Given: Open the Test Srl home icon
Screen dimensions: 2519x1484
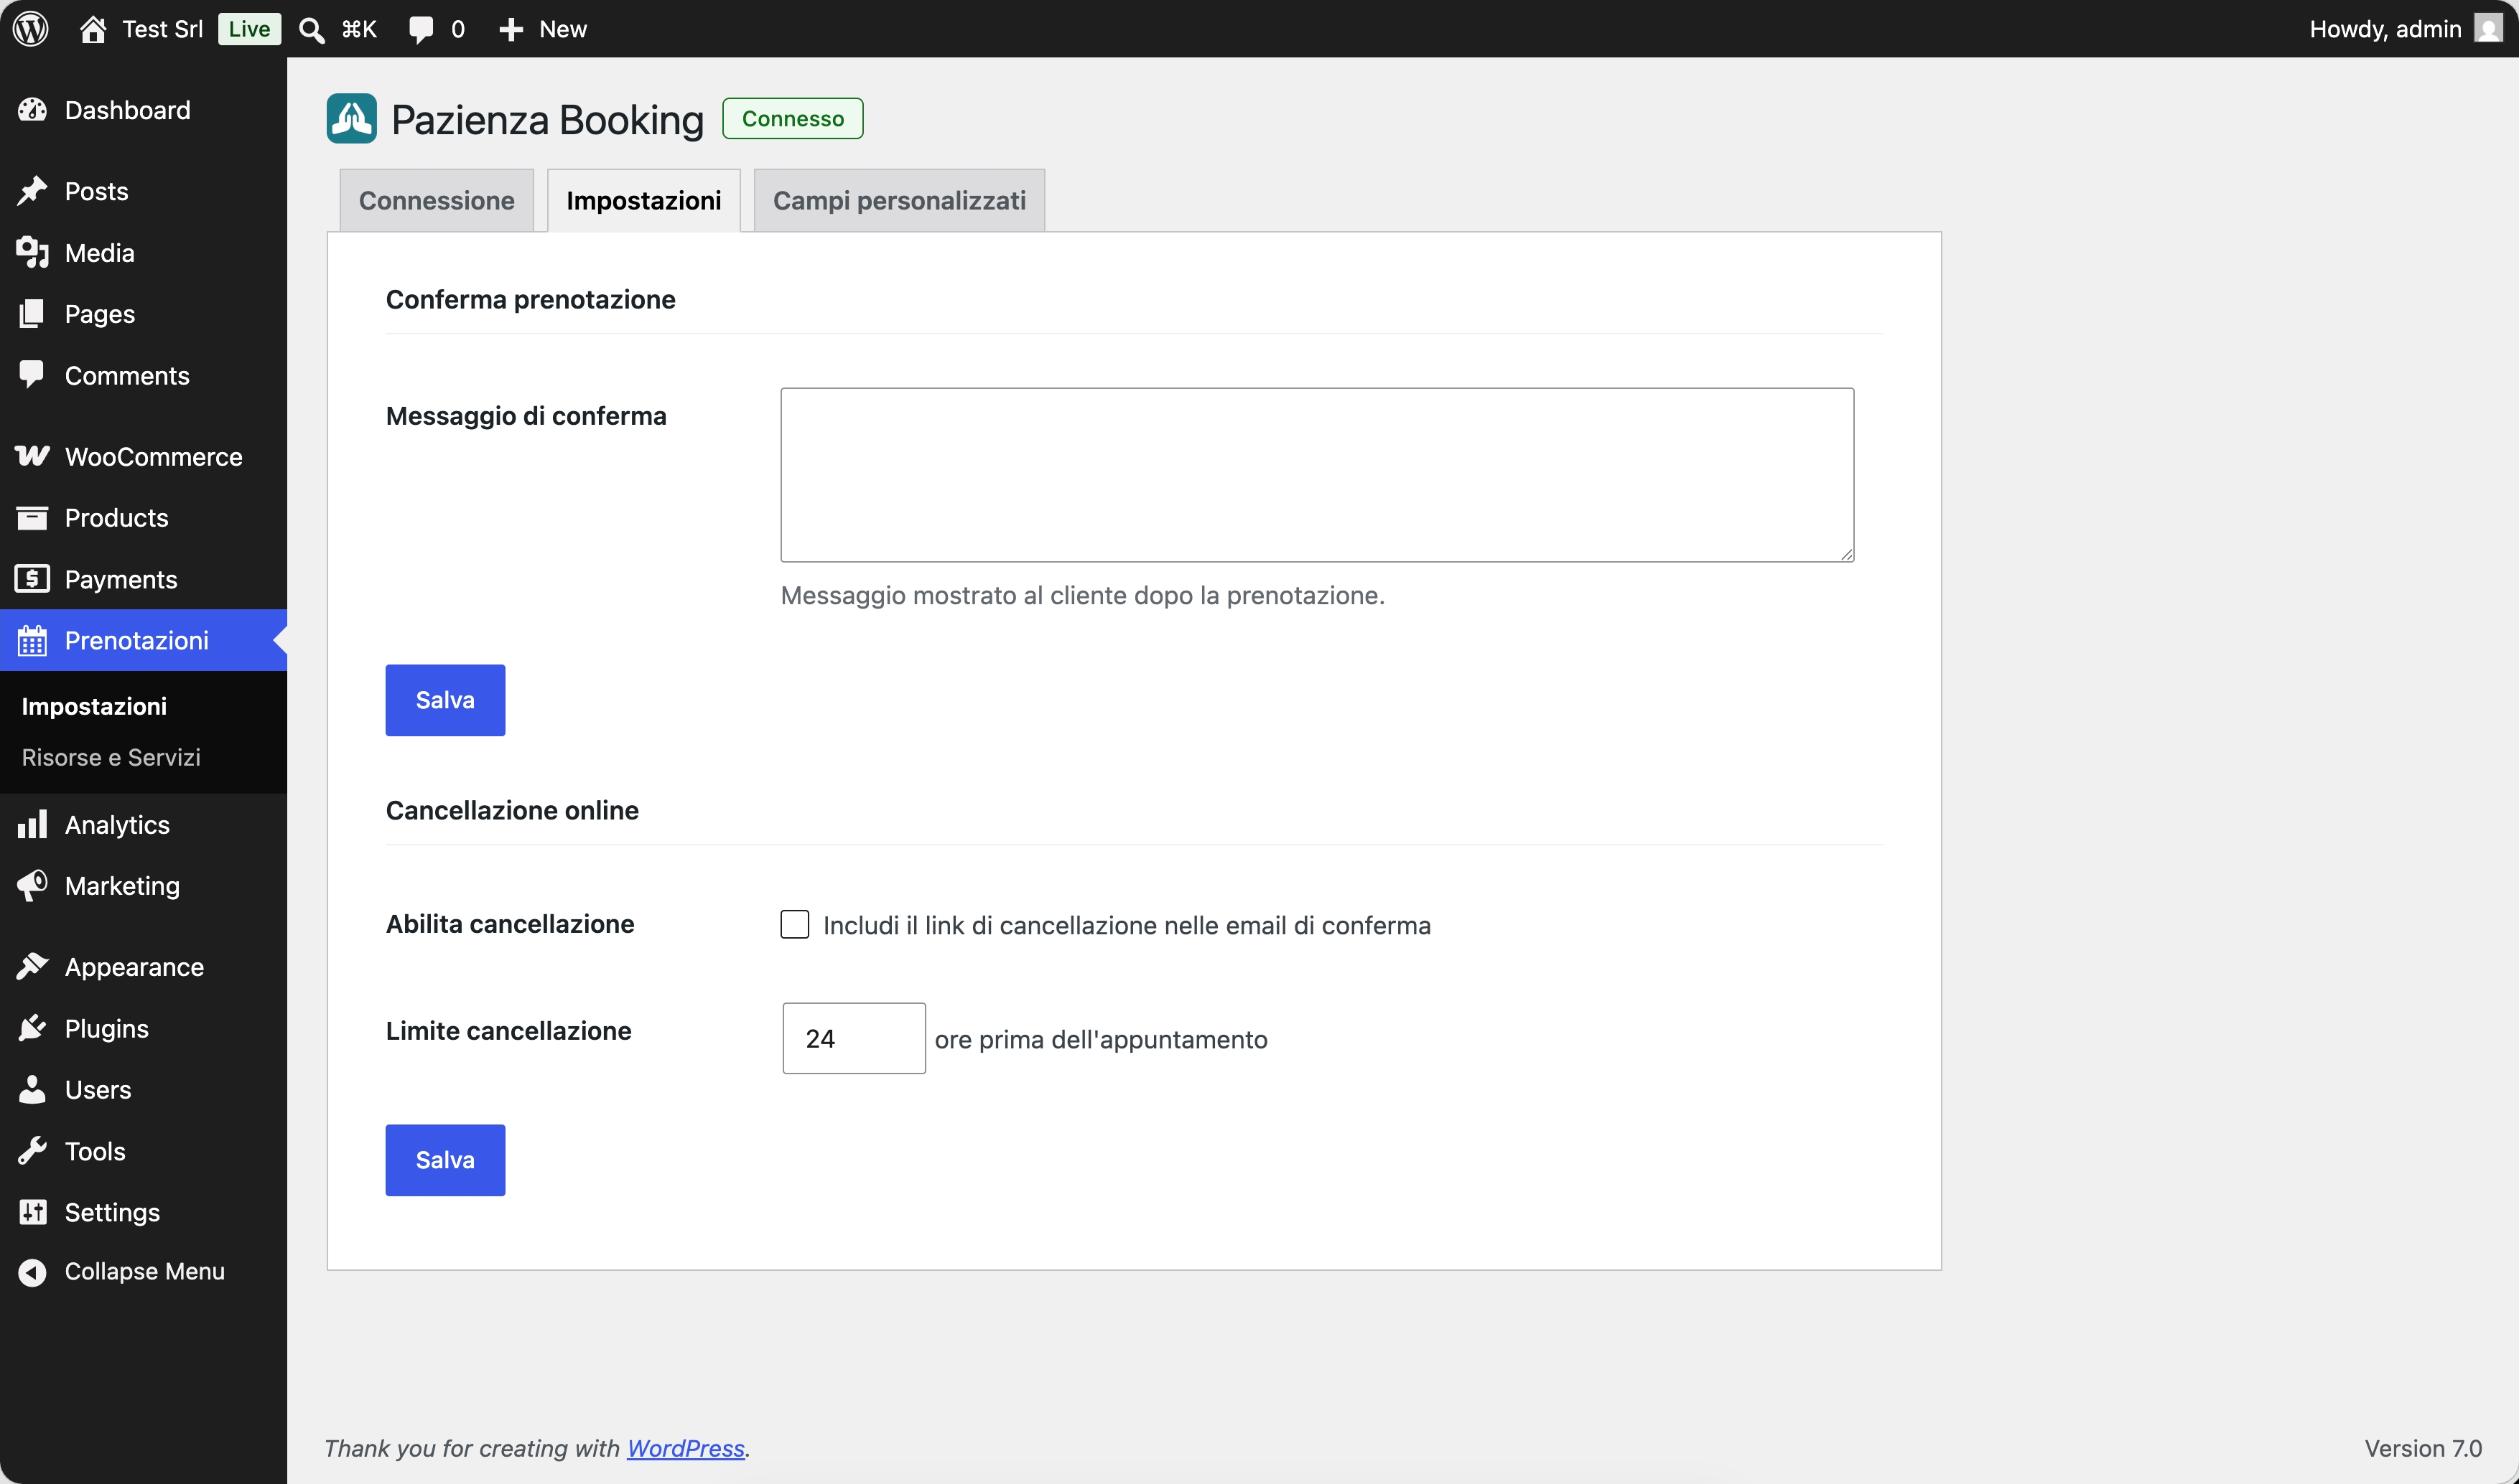Looking at the screenshot, I should [x=93, y=29].
